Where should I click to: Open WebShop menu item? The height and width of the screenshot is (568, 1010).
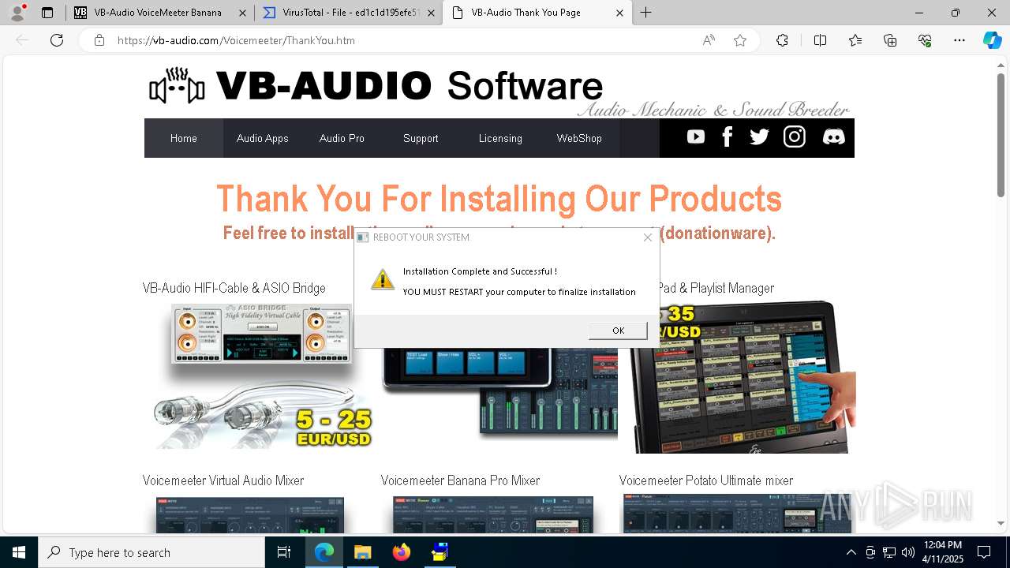(579, 138)
